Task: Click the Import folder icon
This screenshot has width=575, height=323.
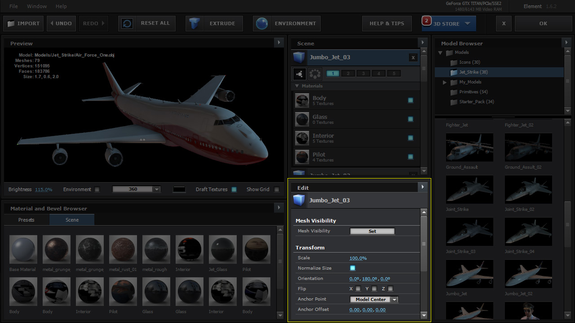Action: coord(11,23)
